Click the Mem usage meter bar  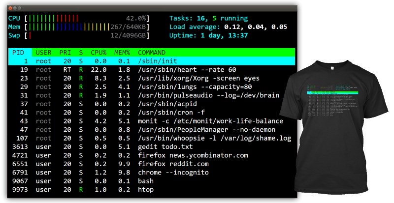(87, 27)
